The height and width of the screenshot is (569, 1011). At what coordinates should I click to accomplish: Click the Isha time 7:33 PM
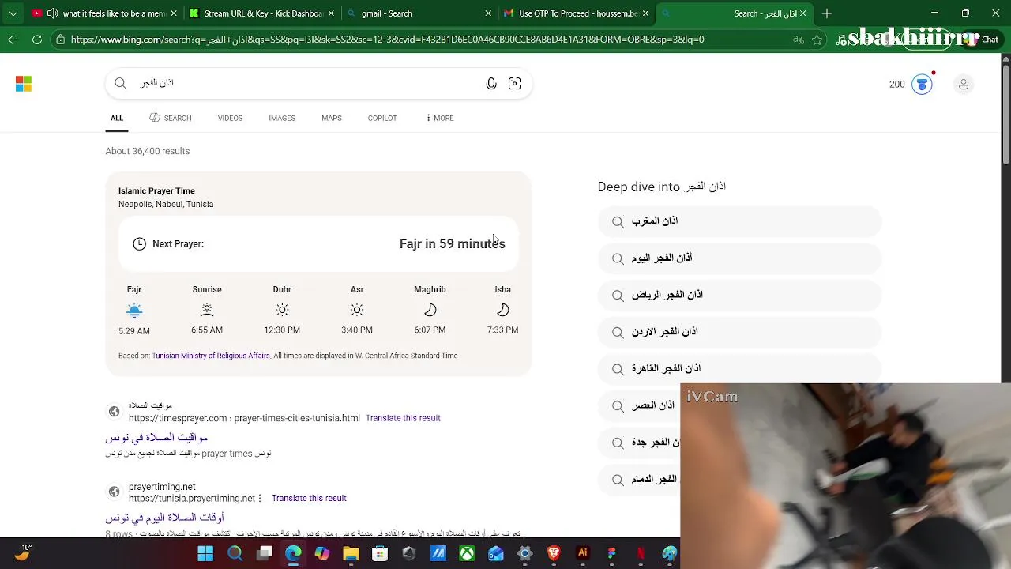[502, 330]
